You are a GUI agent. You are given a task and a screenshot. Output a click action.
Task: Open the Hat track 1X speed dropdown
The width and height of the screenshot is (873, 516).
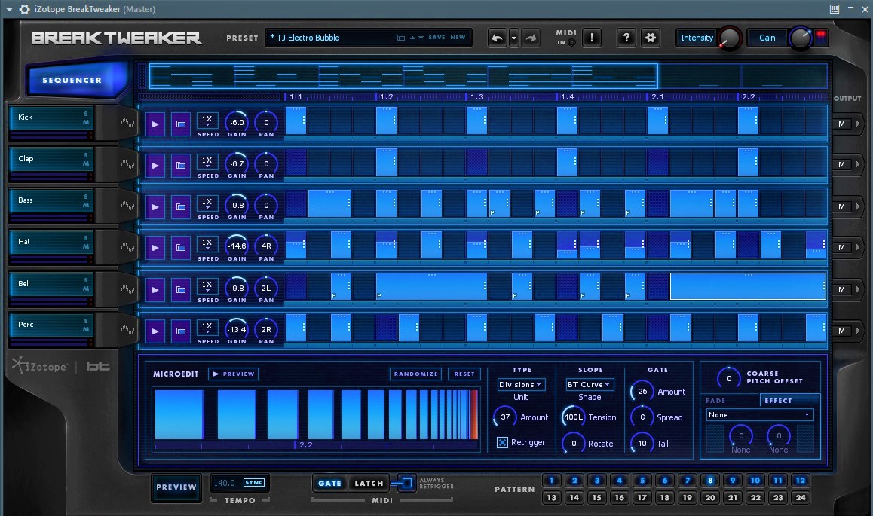click(207, 245)
